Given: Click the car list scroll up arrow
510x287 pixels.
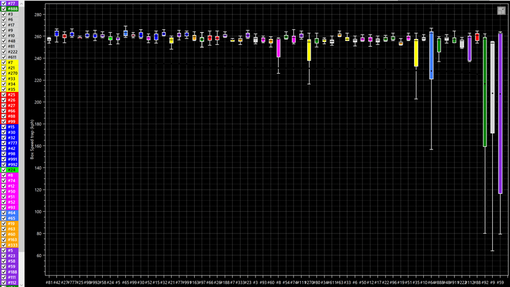Looking at the screenshot, I should (x=21, y=3).
